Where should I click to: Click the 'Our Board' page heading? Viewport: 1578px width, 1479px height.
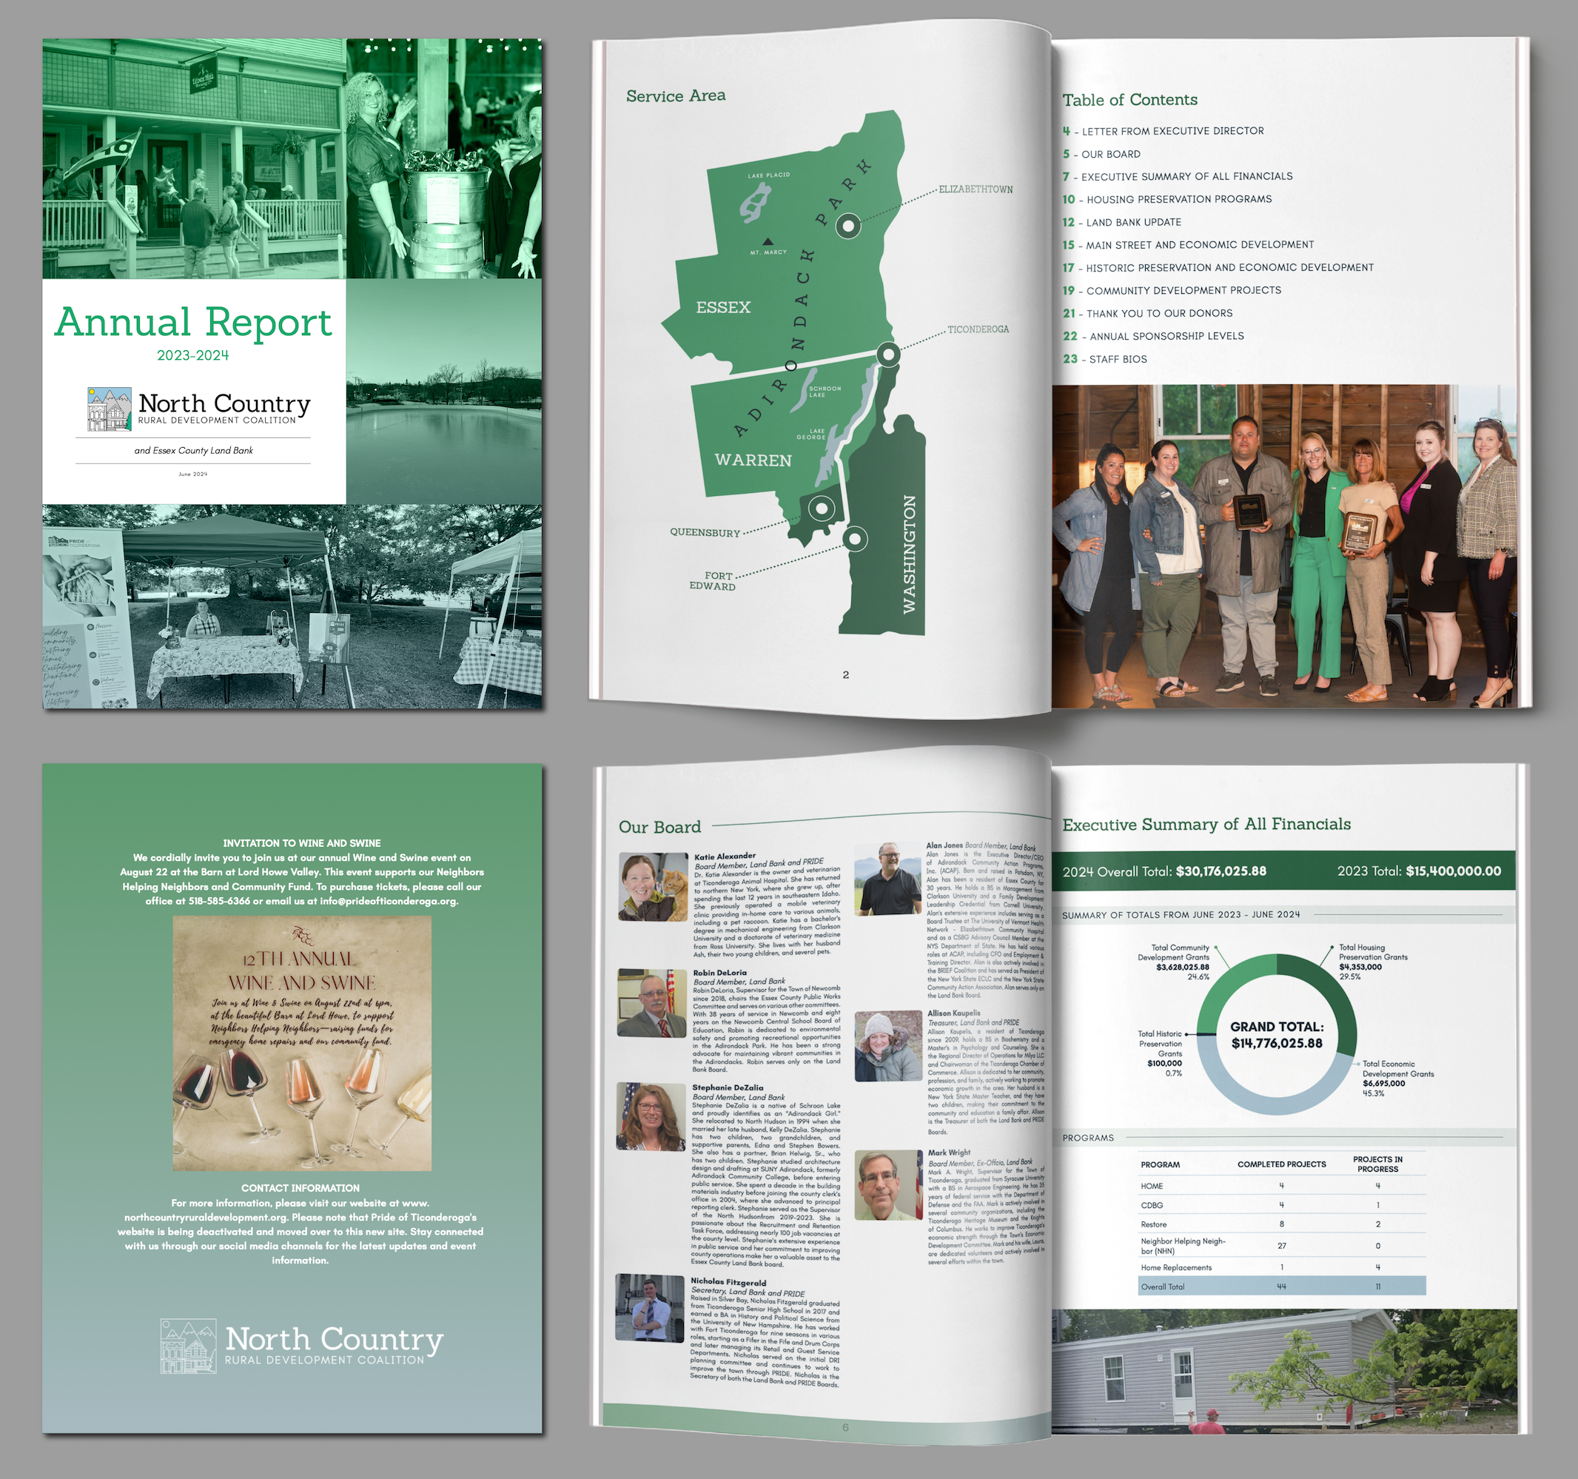point(659,828)
